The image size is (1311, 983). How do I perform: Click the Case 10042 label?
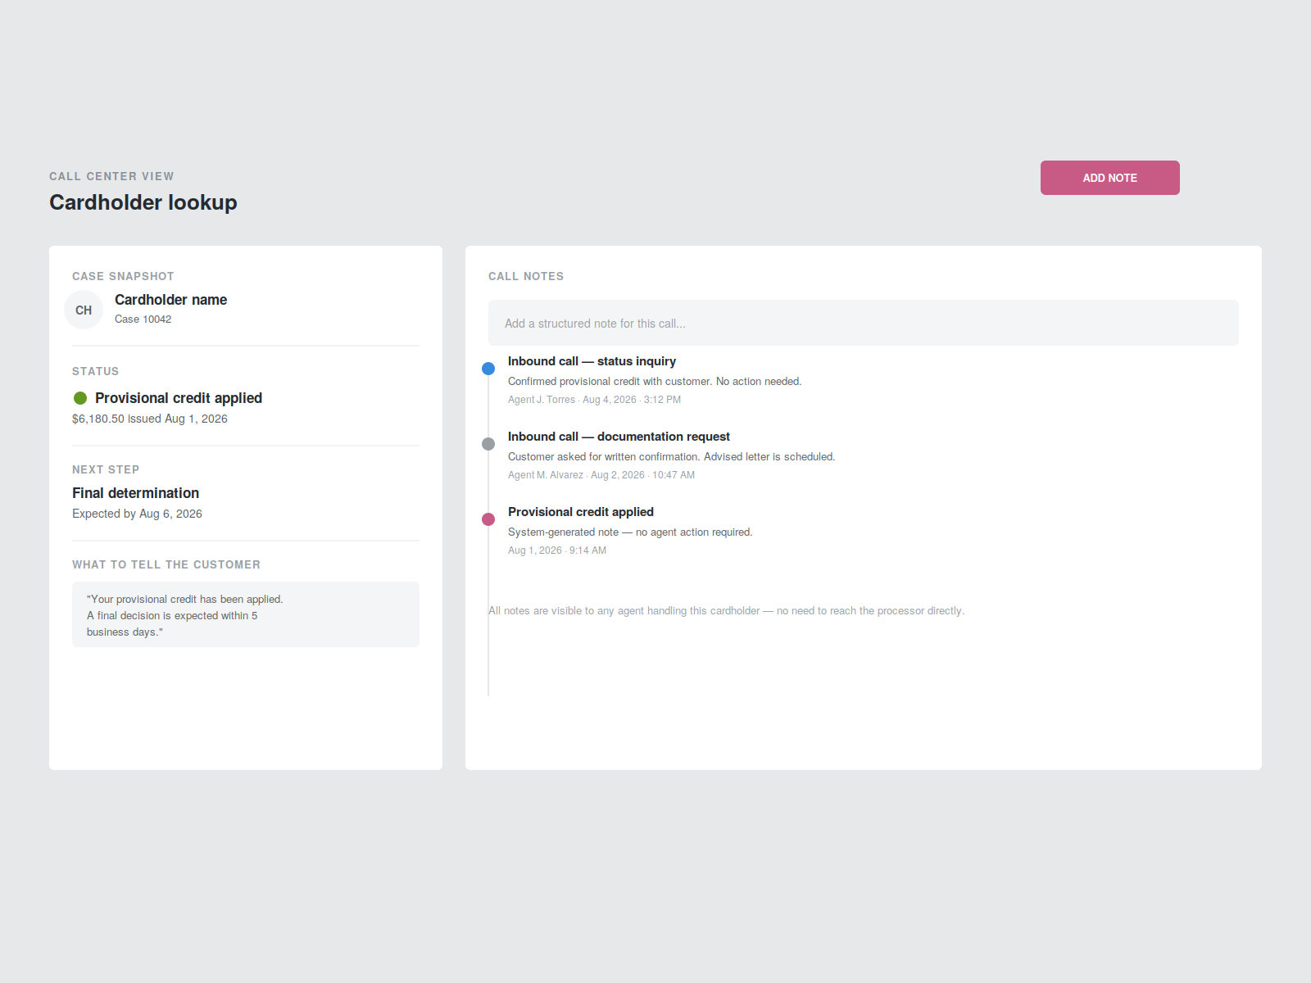coord(143,319)
